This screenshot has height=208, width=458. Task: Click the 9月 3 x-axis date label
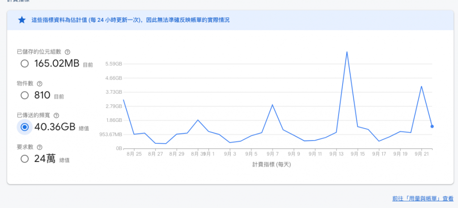pyautogui.click(x=230, y=154)
